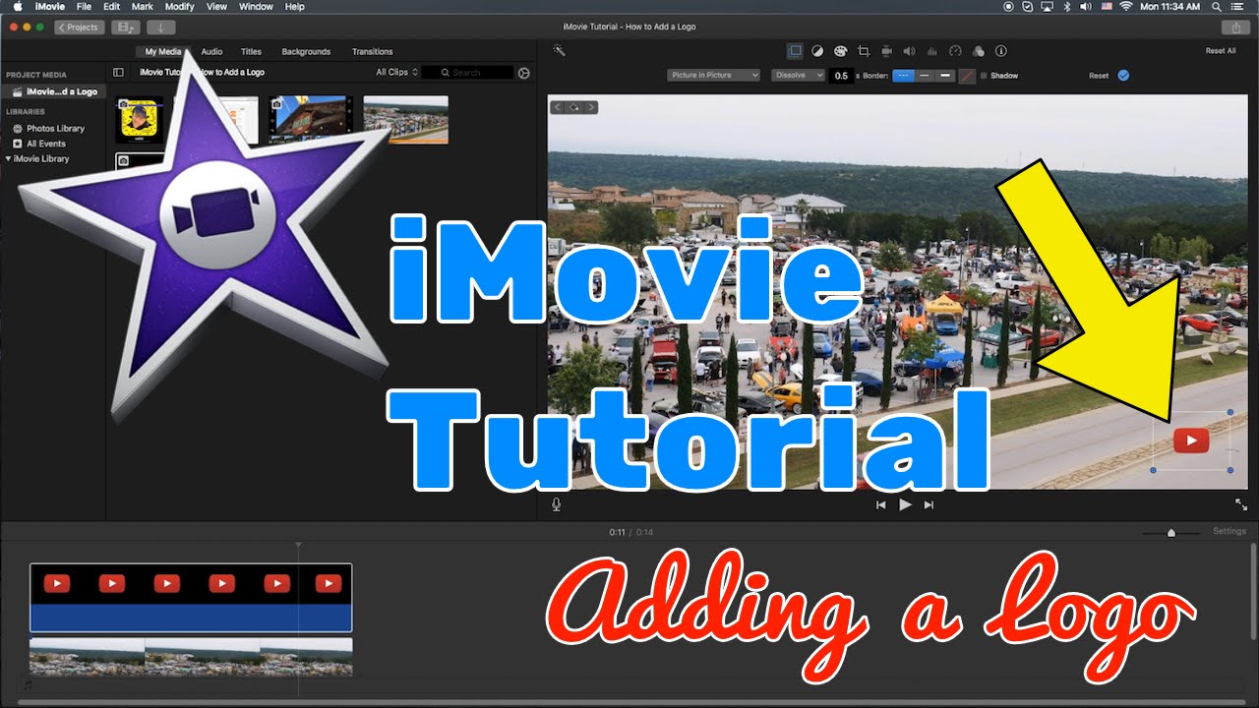1259x708 pixels.
Task: Click the voiceover microphone icon
Action: click(x=557, y=504)
